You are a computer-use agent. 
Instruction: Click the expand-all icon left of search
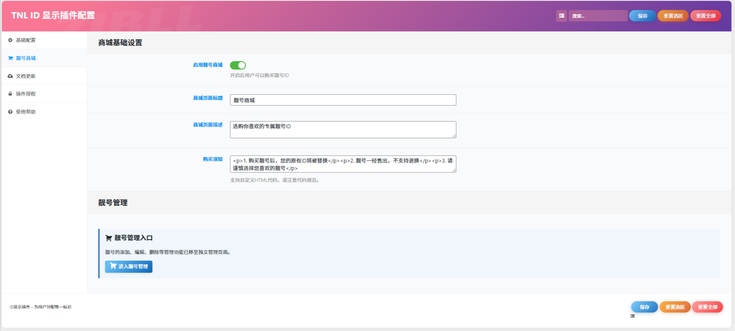click(561, 16)
